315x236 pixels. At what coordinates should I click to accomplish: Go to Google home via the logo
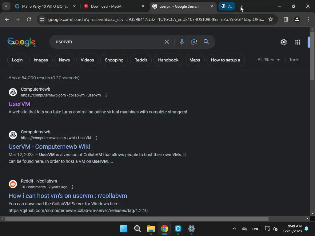tap(22, 42)
